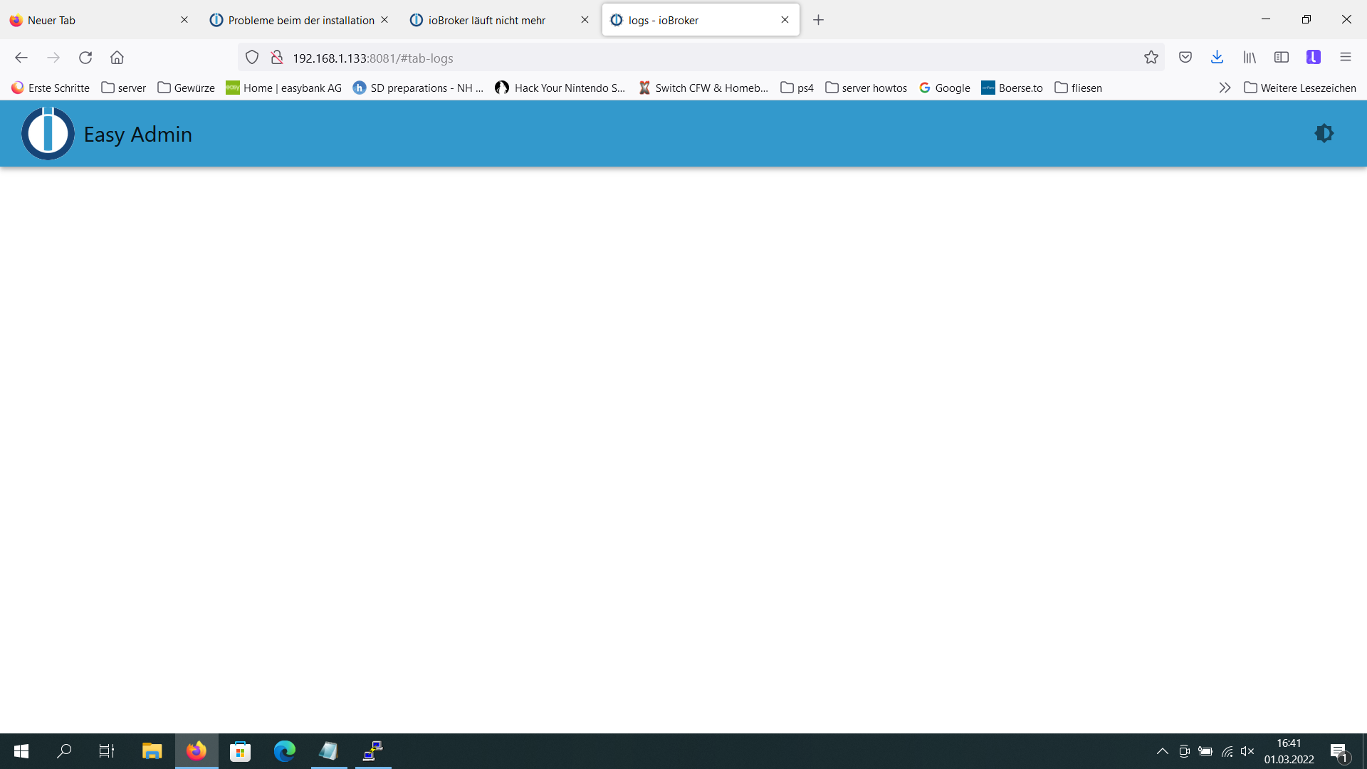Open Home easybank AG bookmark
Viewport: 1367px width, 769px height.
(283, 88)
